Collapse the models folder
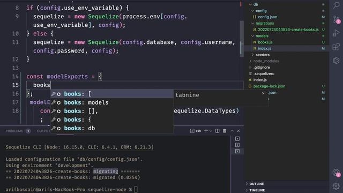This screenshot has height=193, width=343. point(252,36)
